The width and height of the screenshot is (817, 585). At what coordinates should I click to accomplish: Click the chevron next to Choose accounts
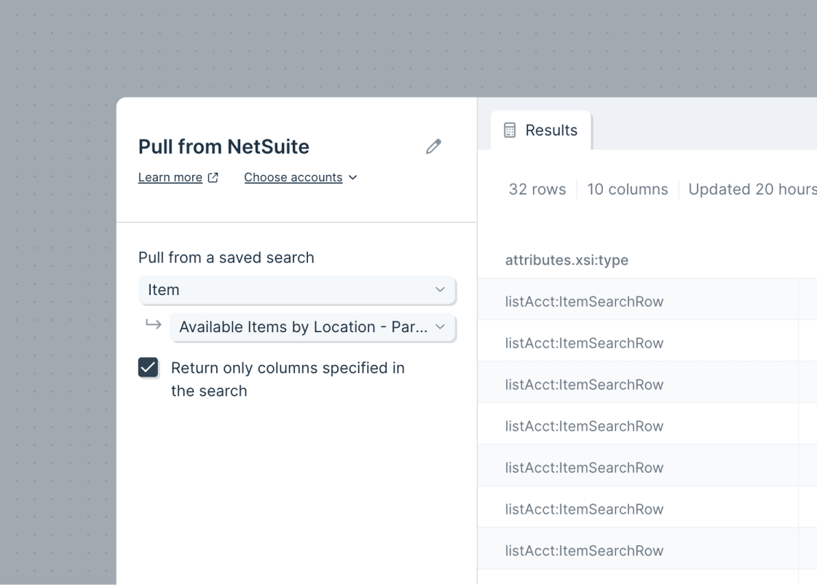click(x=353, y=177)
